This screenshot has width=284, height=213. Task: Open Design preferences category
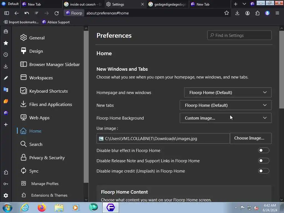tap(32, 51)
